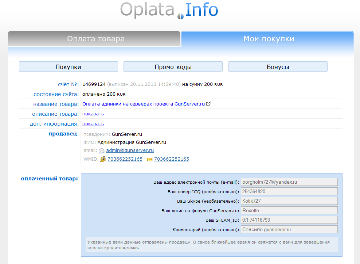
Task: Click the WebMoney keeper icon beside WMID
Action: [x=103, y=159]
